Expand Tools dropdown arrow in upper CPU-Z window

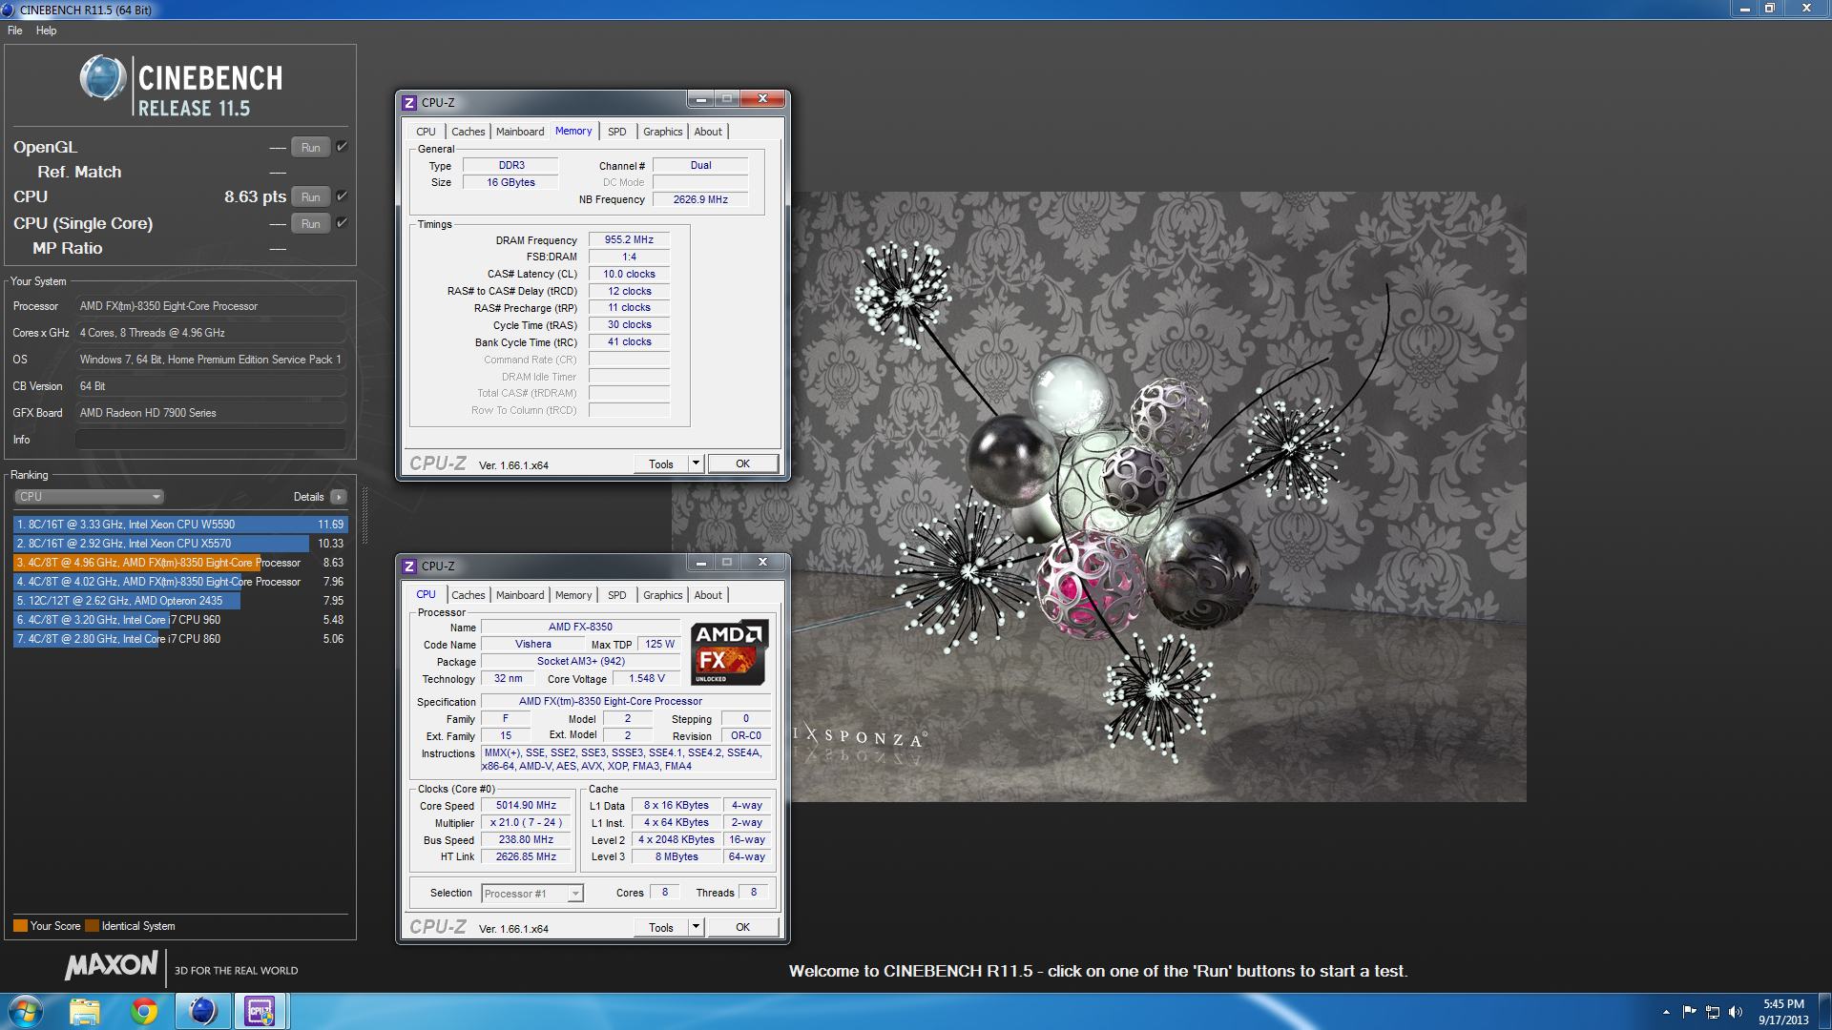pos(696,464)
